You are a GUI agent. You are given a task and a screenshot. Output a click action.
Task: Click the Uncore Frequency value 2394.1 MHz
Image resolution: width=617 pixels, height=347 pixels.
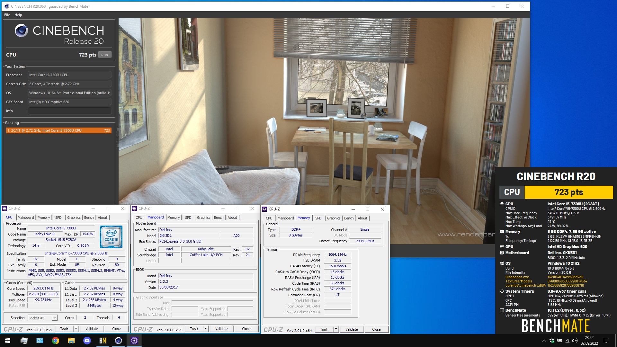coord(365,241)
